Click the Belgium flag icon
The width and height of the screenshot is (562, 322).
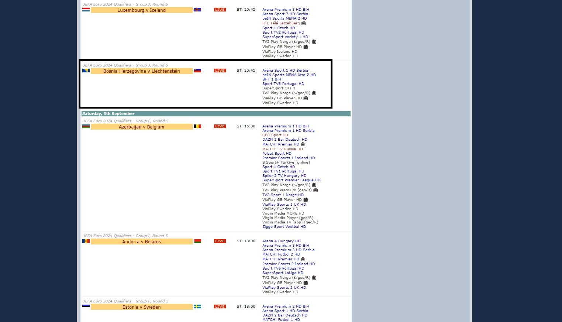tap(197, 126)
